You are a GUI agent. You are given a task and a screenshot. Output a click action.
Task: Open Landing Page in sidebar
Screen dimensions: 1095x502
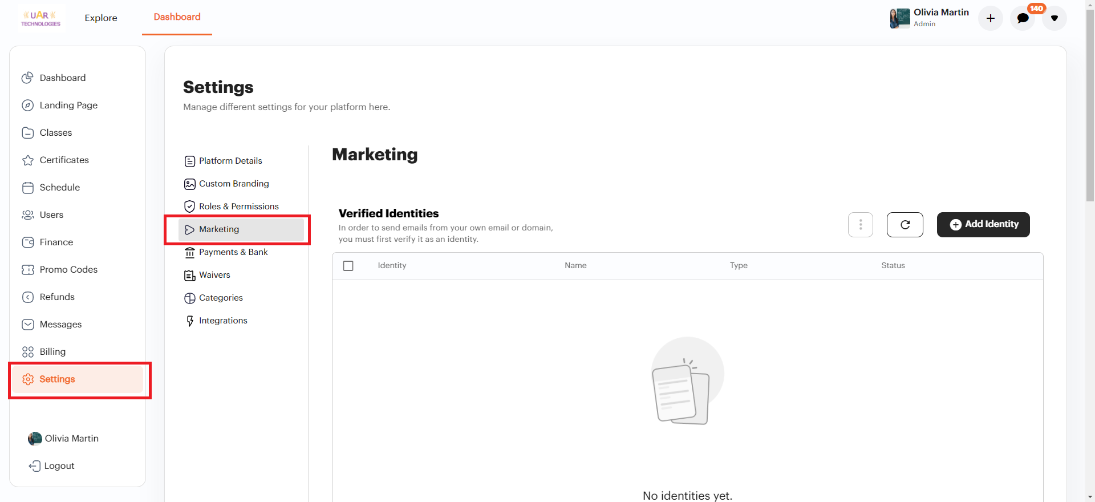click(68, 105)
